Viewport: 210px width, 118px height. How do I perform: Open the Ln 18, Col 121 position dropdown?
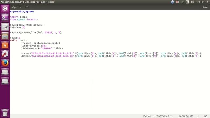(189, 116)
